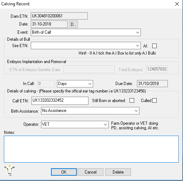Click the Due Date field
Viewport: 183px width, 181px height.
(152, 84)
